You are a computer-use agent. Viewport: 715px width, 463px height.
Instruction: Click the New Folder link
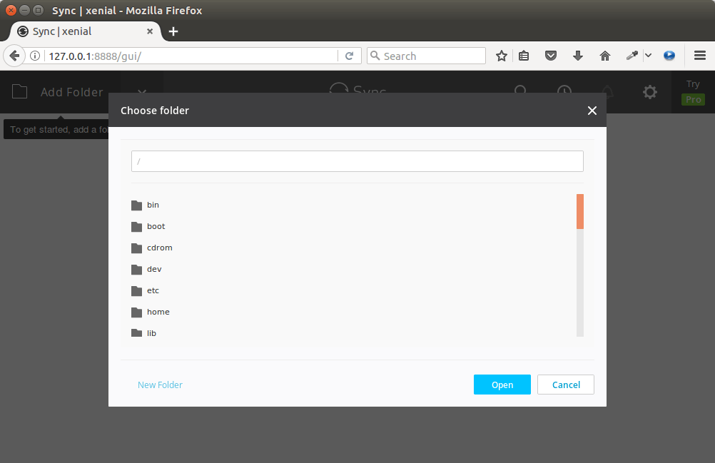(x=160, y=385)
